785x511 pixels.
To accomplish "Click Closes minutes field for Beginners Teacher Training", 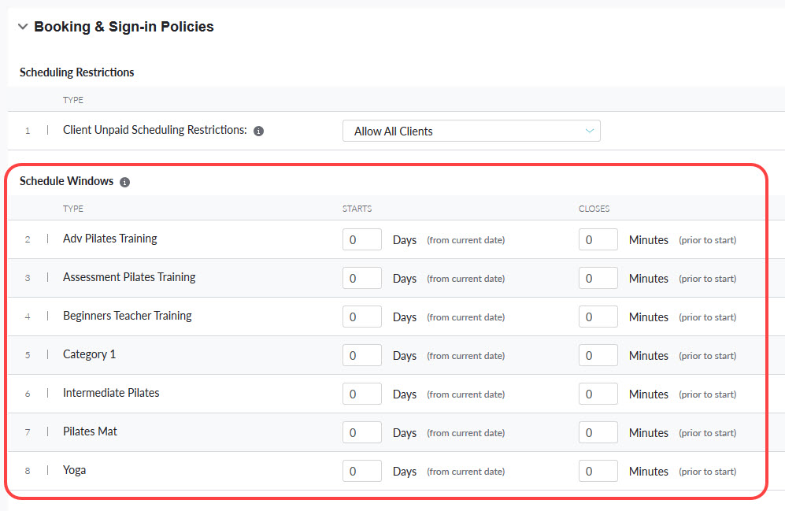I will [x=598, y=317].
